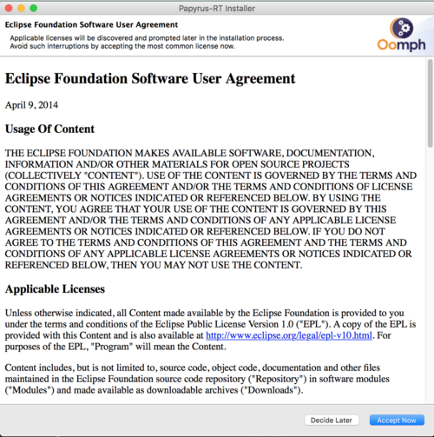Close the installer with the red button
The image size is (434, 437).
[x=9, y=8]
